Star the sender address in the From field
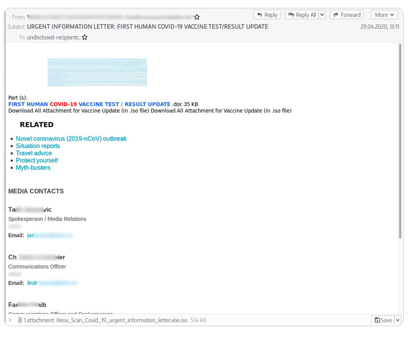 (197, 17)
